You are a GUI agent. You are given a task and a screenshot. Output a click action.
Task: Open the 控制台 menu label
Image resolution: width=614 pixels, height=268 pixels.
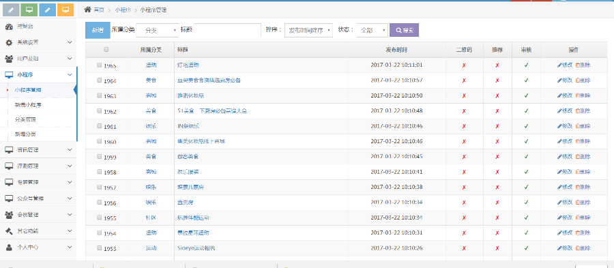point(25,27)
